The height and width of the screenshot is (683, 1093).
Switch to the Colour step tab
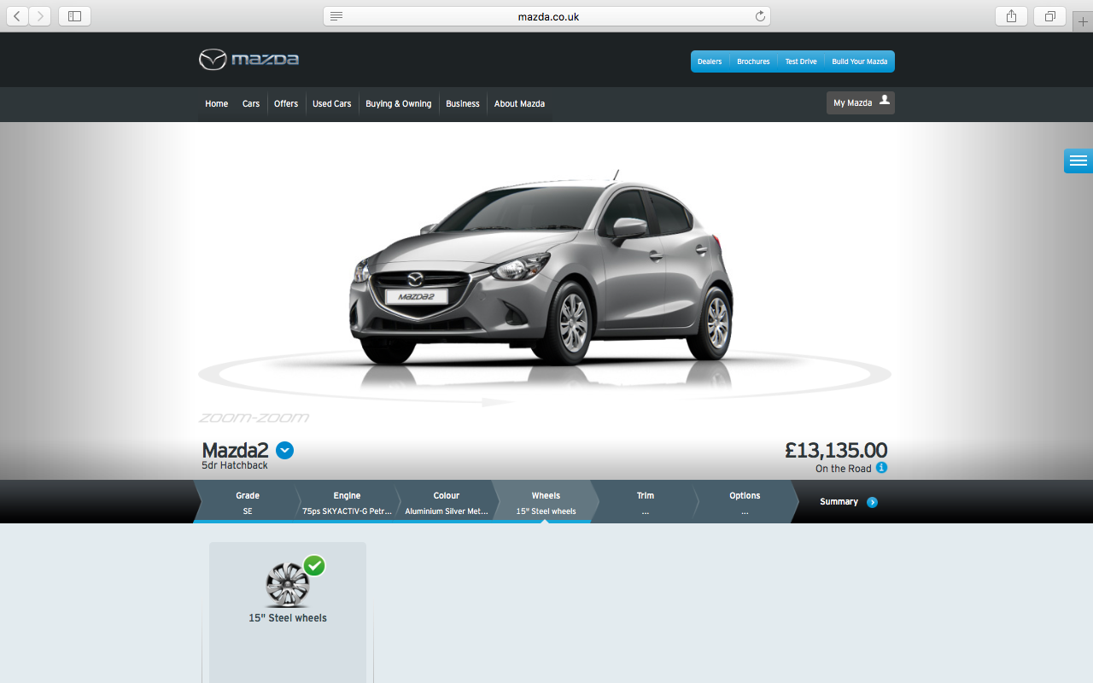[447, 502]
